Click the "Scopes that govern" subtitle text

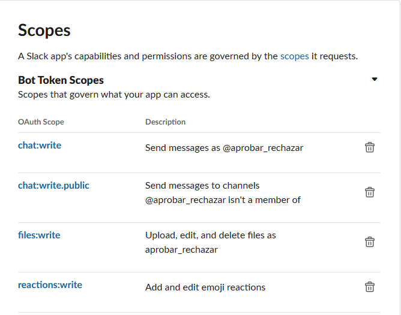point(113,95)
